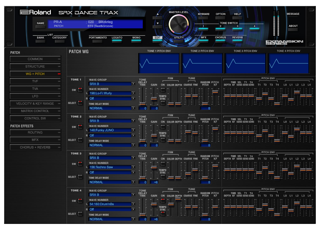Viewport: 324px width, 231px height.
Task: Open the Chorus + Reverb page
Action: pyautogui.click(x=35, y=147)
